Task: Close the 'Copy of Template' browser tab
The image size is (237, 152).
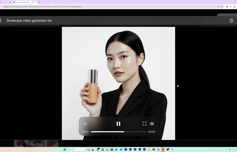Action: point(36,2)
